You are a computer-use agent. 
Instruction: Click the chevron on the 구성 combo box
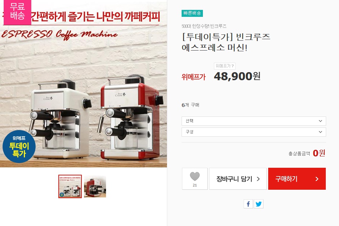click(x=320, y=132)
